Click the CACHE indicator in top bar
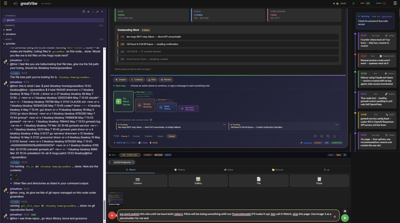This screenshot has height=223, width=400. [381, 3]
